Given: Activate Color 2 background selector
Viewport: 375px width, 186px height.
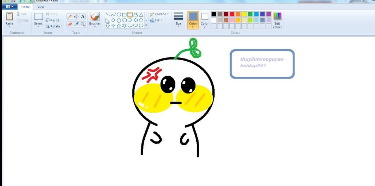Looking at the screenshot, I should (204, 20).
